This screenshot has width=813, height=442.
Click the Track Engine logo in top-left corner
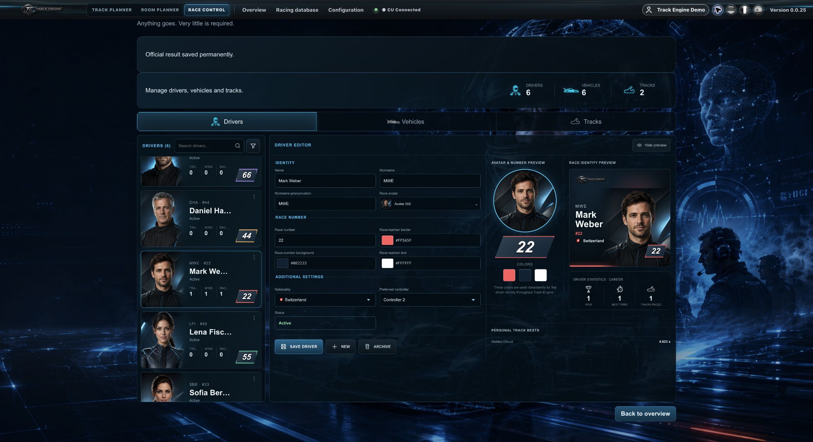point(42,9)
